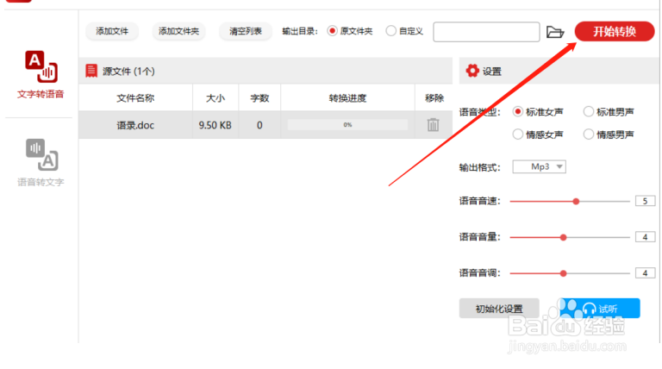
Task: Click the 字数 column header
Action: (x=259, y=98)
